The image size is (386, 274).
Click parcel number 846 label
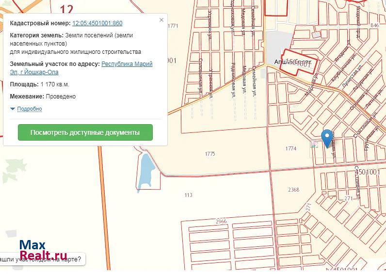tap(374, 25)
